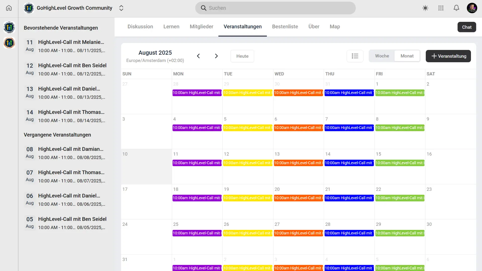The width and height of the screenshot is (482, 271).
Task: Open the user profile avatar
Action: tap(472, 8)
